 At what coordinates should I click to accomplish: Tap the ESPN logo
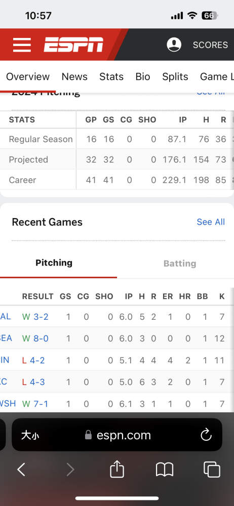[73, 45]
